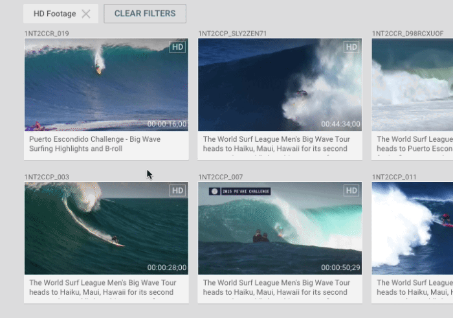
Task: Open the 1NT2CCP_003 video thumbnail
Action: 106,228
